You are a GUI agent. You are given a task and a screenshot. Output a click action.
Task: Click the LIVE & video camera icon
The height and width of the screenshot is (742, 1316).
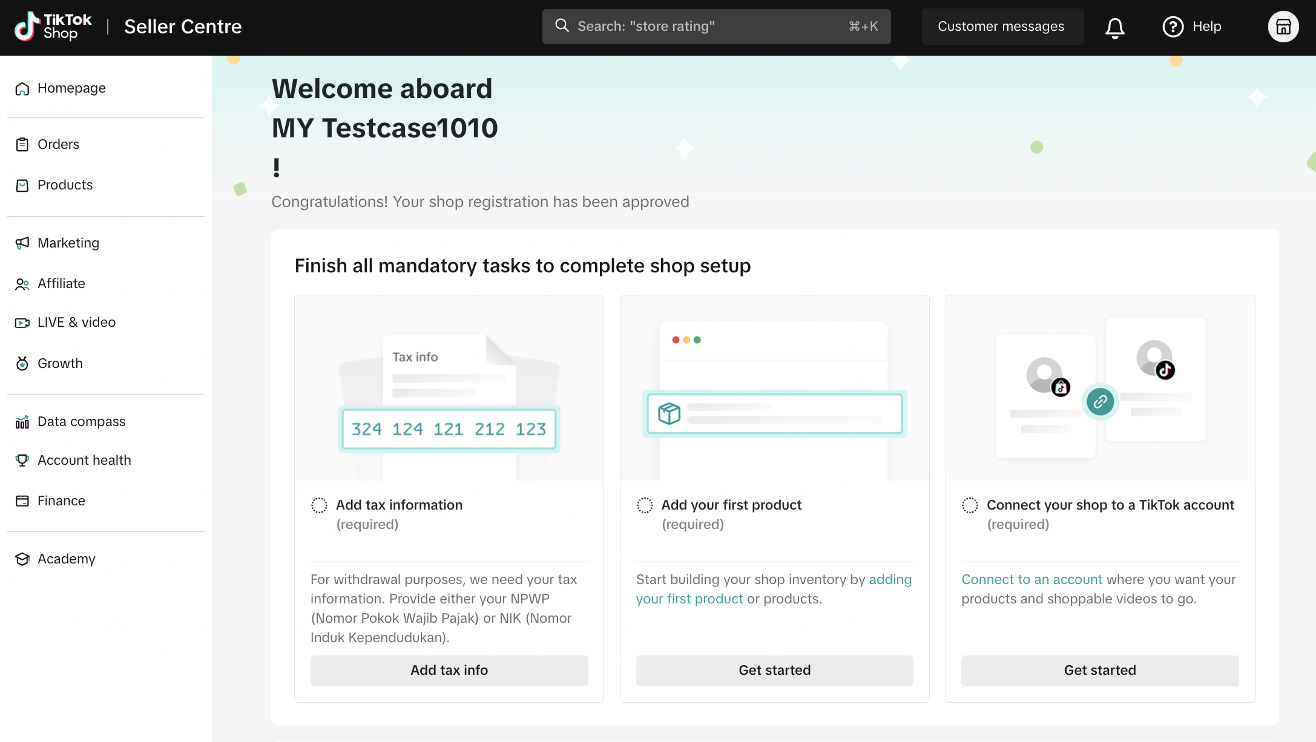[x=22, y=323]
